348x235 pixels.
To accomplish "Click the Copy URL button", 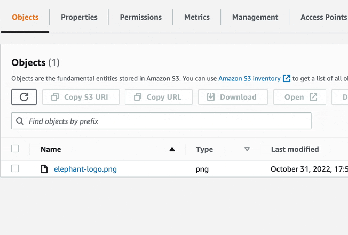I will point(159,97).
